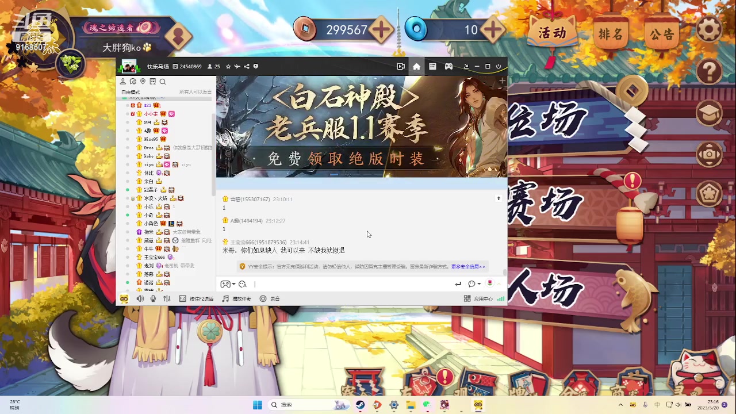Open the 排名 ranking lantern
Image resolution: width=736 pixels, height=414 pixels.
tap(611, 34)
